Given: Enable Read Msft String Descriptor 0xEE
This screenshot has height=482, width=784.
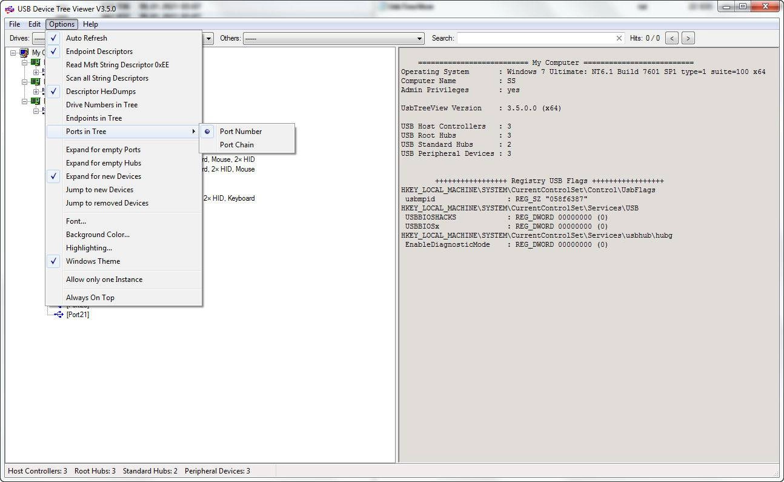Looking at the screenshot, I should coord(124,65).
